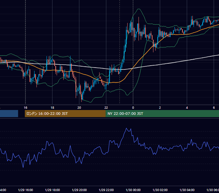The height and width of the screenshot is (193, 219).
Task: Click the 1/30 04:00 date label
Action: point(187,190)
